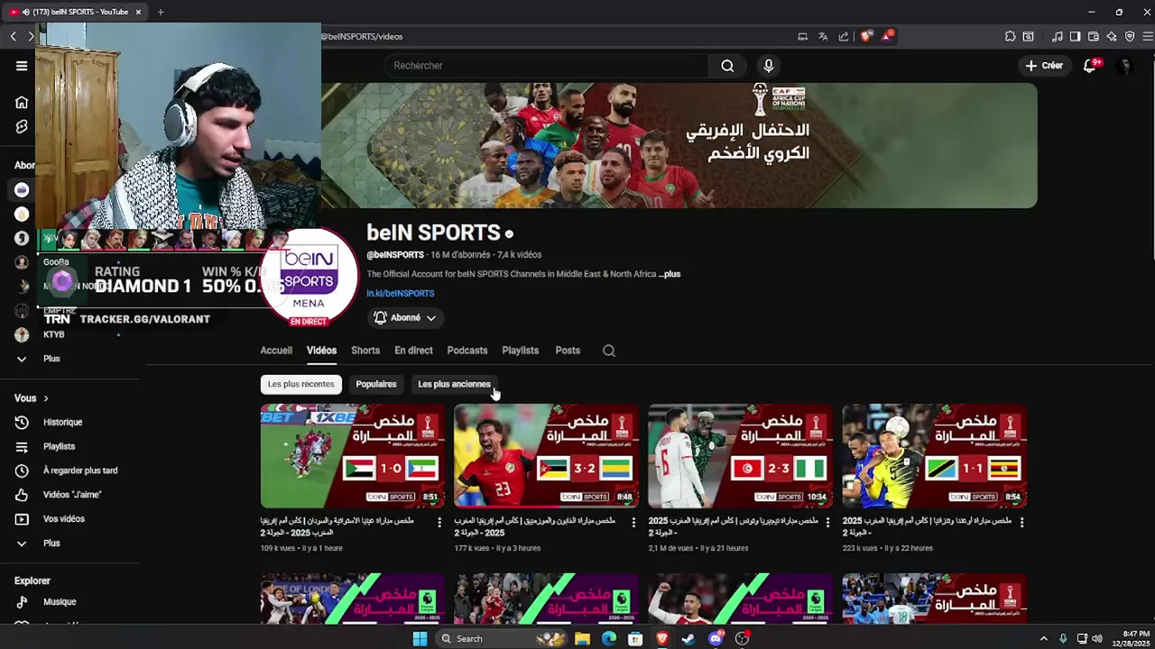
Task: Play the Nigeria 2-3 highlights thumbnail
Action: (x=740, y=456)
